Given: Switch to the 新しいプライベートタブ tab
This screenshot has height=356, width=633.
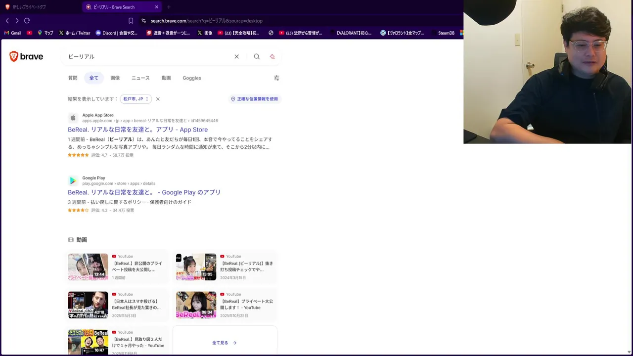Looking at the screenshot, I should tap(29, 7).
